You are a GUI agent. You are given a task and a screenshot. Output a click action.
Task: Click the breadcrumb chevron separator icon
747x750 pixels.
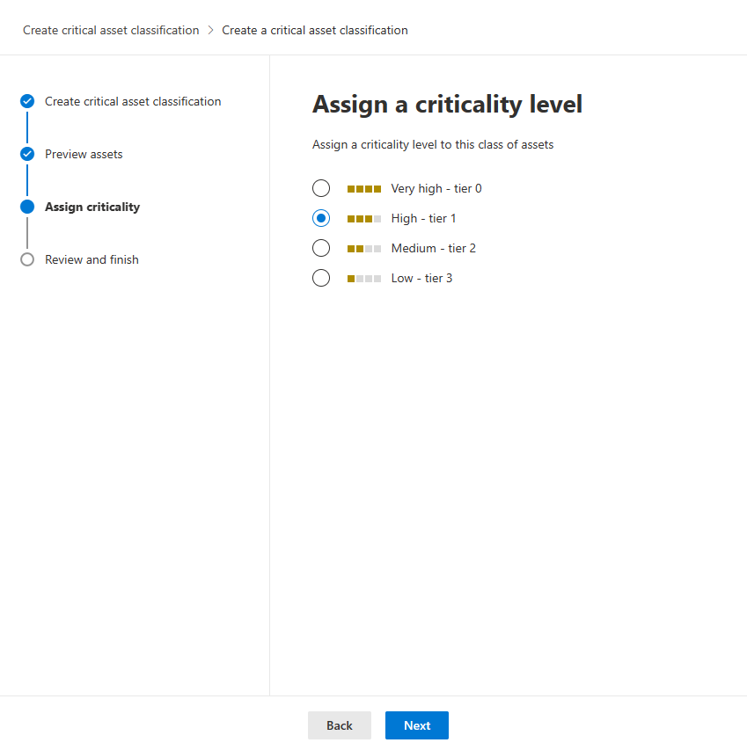point(210,30)
